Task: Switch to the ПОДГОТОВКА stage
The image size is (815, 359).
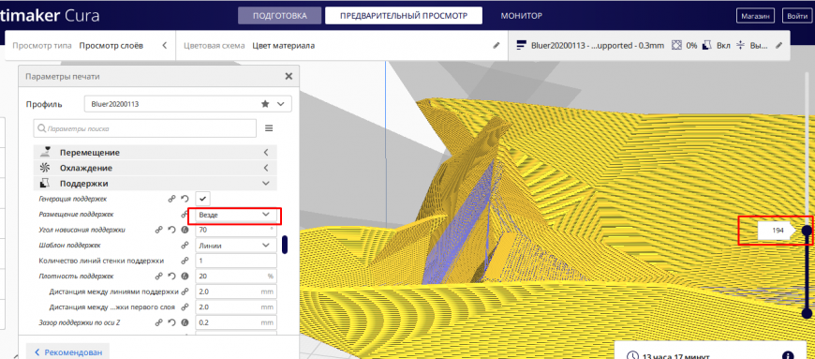Action: pyautogui.click(x=280, y=16)
